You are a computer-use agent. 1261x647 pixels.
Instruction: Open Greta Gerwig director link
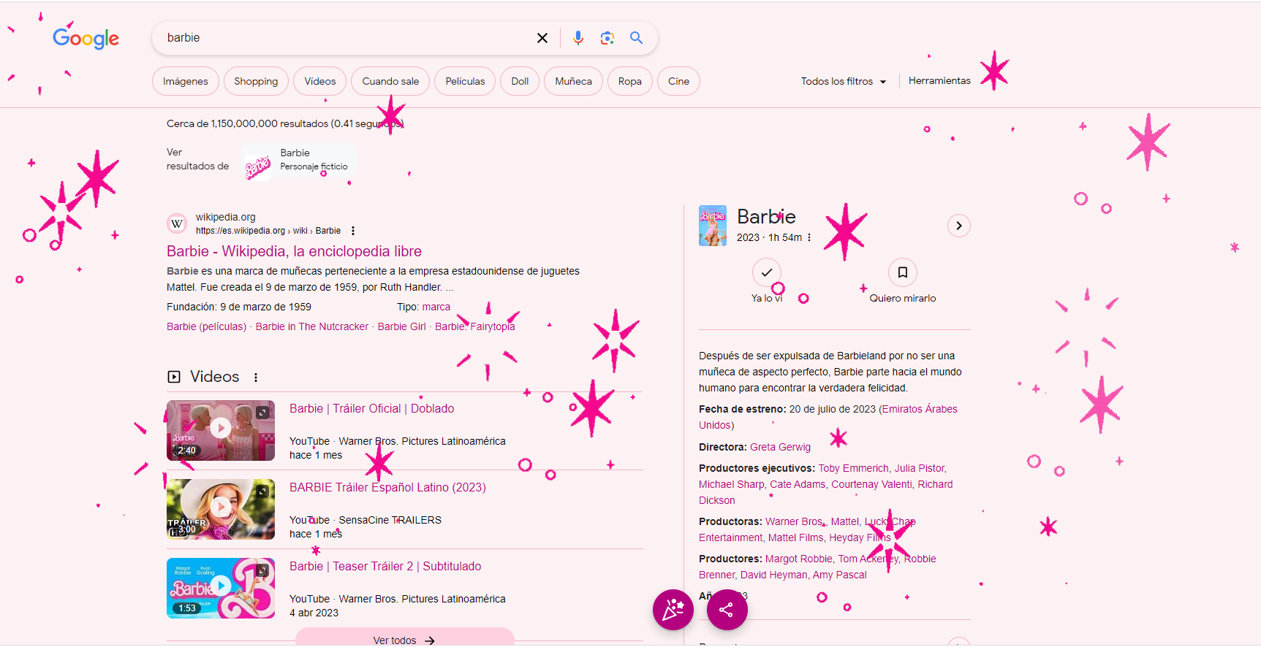(x=780, y=447)
